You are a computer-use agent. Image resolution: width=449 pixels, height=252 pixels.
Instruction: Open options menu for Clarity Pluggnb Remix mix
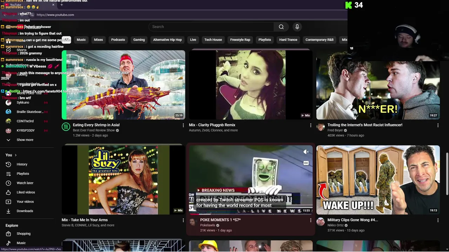coord(310,125)
